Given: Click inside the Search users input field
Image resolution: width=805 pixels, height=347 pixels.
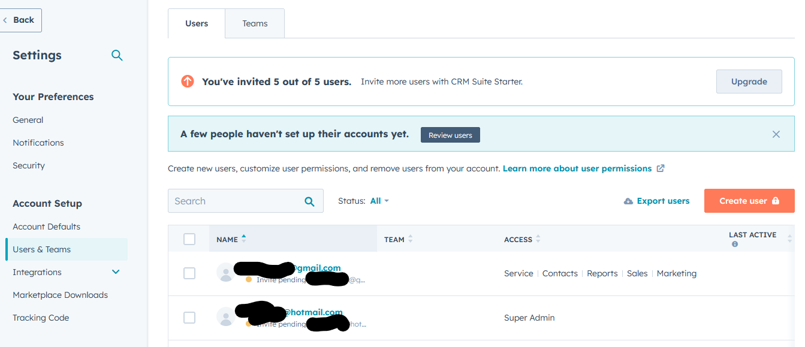Looking at the screenshot, I should click(240, 201).
